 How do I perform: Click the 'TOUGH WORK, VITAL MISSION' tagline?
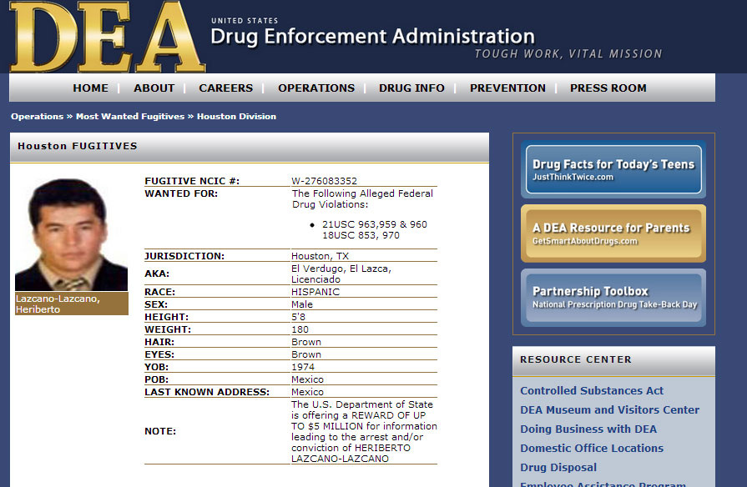[568, 54]
